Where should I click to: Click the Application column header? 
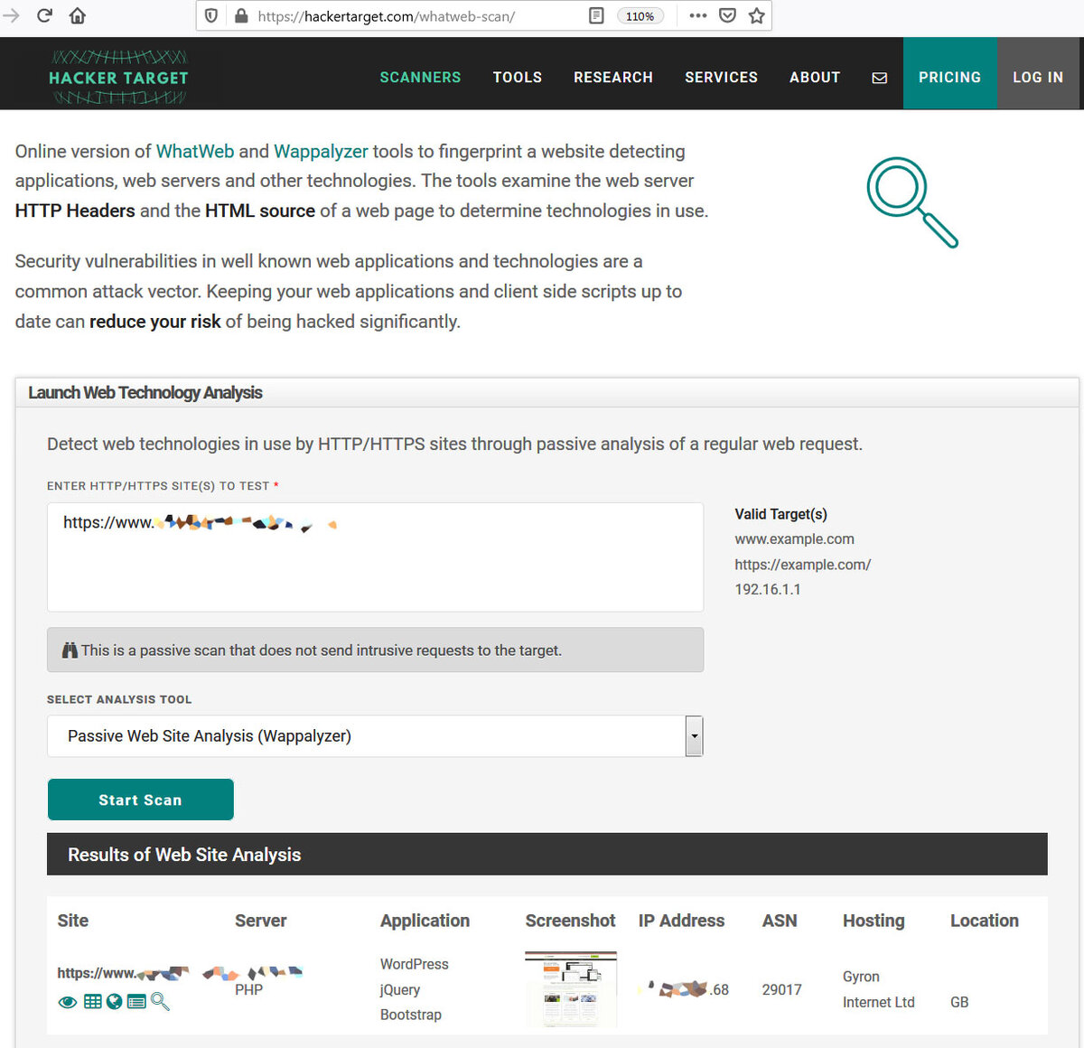point(425,921)
